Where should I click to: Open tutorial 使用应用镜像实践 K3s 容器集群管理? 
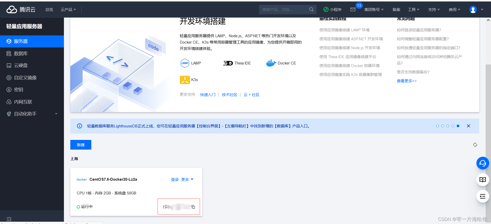click(350, 74)
